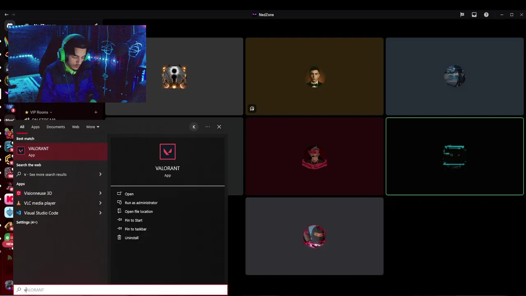
Task: Open the Discord quests flag icon
Action: (x=462, y=14)
